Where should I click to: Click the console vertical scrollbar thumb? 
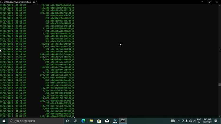pyautogui.click(x=220, y=85)
